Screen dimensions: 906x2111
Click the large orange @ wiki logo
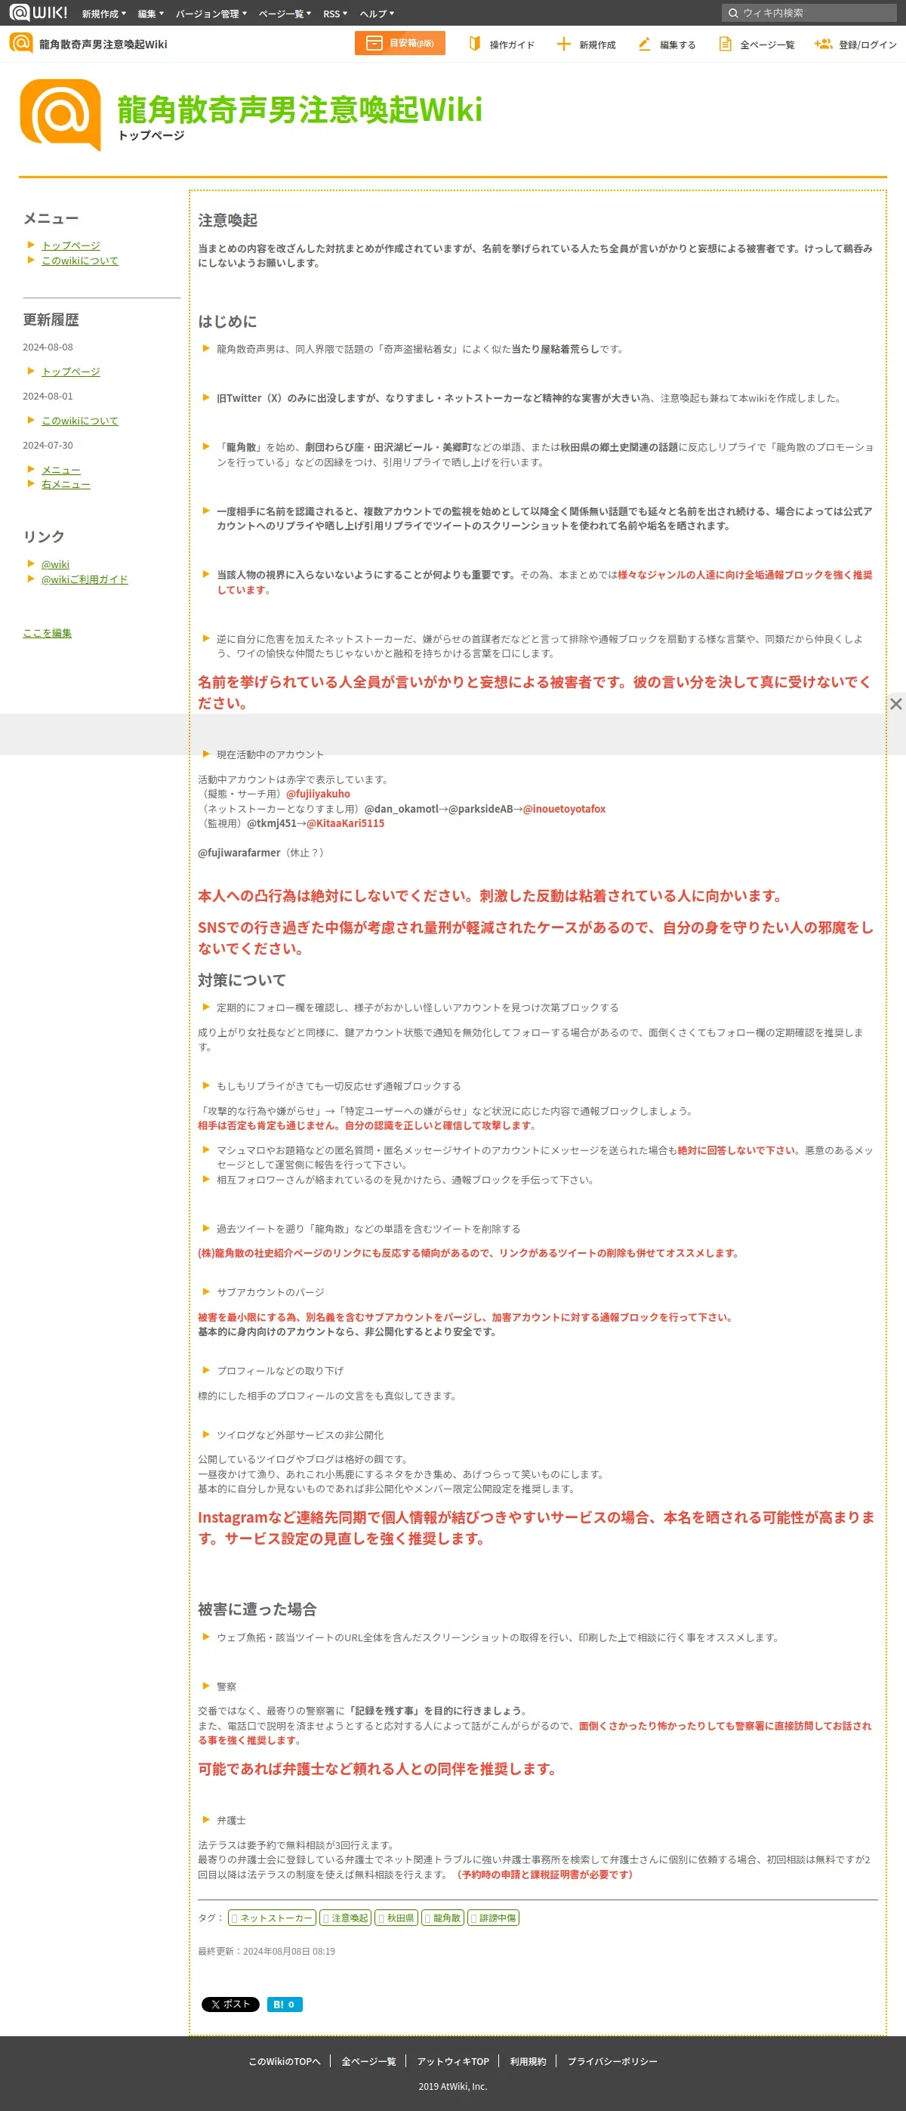[x=60, y=115]
